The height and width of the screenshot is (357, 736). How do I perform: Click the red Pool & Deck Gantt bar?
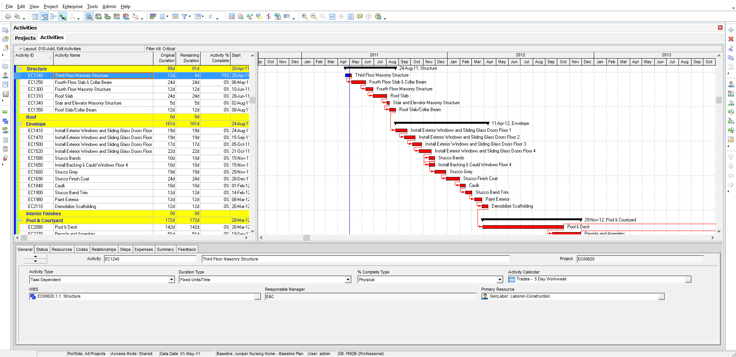523,227
